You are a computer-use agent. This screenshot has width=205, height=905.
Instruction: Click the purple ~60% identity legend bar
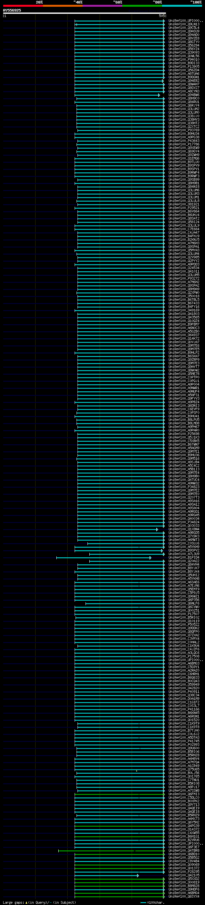click(x=103, y=6)
